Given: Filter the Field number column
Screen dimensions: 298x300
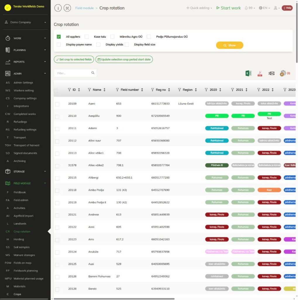Looking at the screenshot, I should click(x=117, y=90).
